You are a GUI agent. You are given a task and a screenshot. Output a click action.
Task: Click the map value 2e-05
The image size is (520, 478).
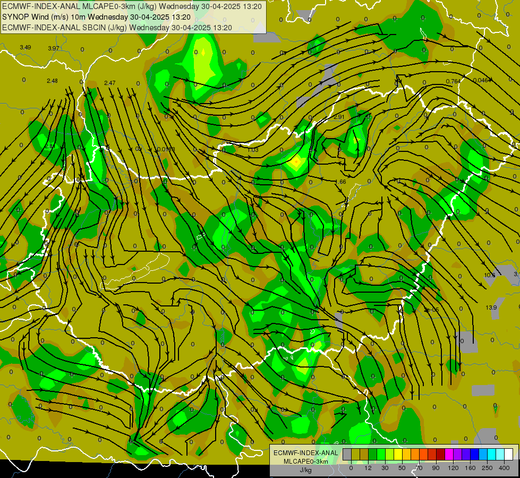coord(431,310)
